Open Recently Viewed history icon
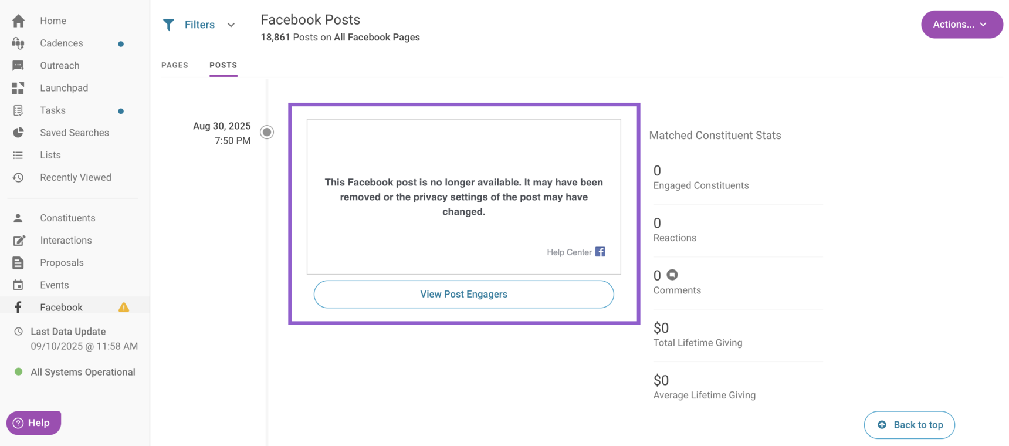The height and width of the screenshot is (446, 1009). tap(18, 177)
